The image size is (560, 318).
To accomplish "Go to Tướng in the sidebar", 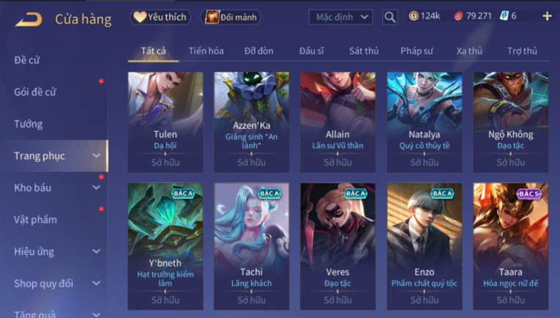I will tap(29, 124).
